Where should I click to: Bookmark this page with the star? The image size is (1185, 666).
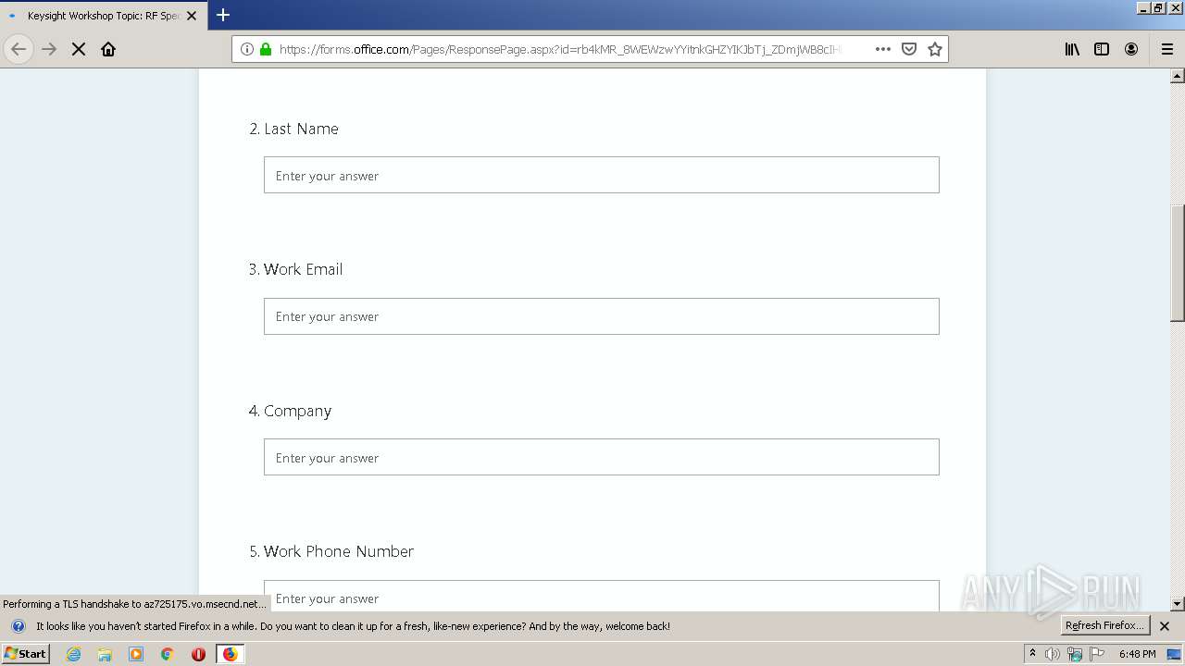click(935, 49)
